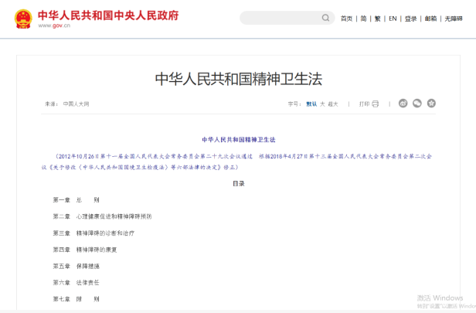This screenshot has width=476, height=313.
Task: Click 第二章 心理健康促进和精神障碍预防 entry
Action: tap(102, 216)
